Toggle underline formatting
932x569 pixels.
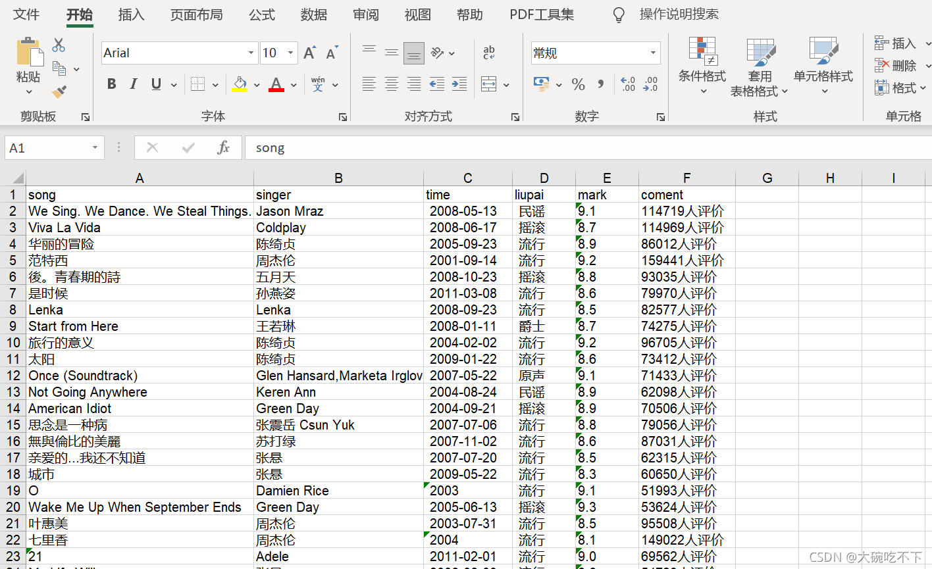click(156, 84)
